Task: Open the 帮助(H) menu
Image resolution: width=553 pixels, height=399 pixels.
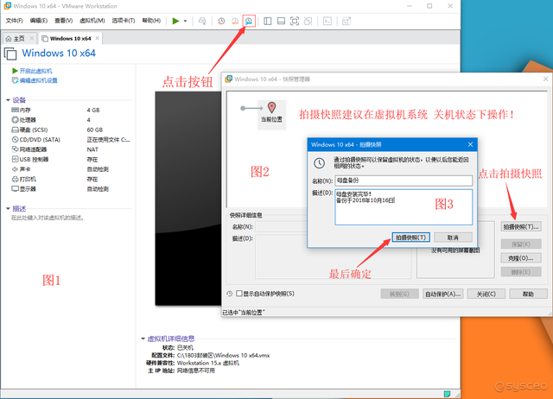Action: (x=151, y=21)
